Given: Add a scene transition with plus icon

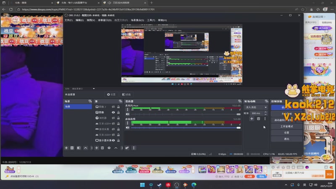Looking at the screenshot, I should (x=252, y=119).
